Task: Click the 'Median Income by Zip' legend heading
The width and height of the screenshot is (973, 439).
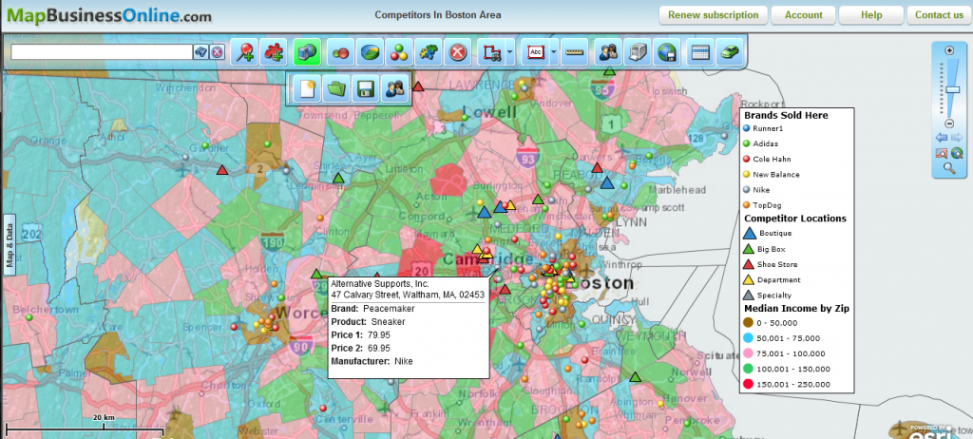Action: [x=797, y=309]
